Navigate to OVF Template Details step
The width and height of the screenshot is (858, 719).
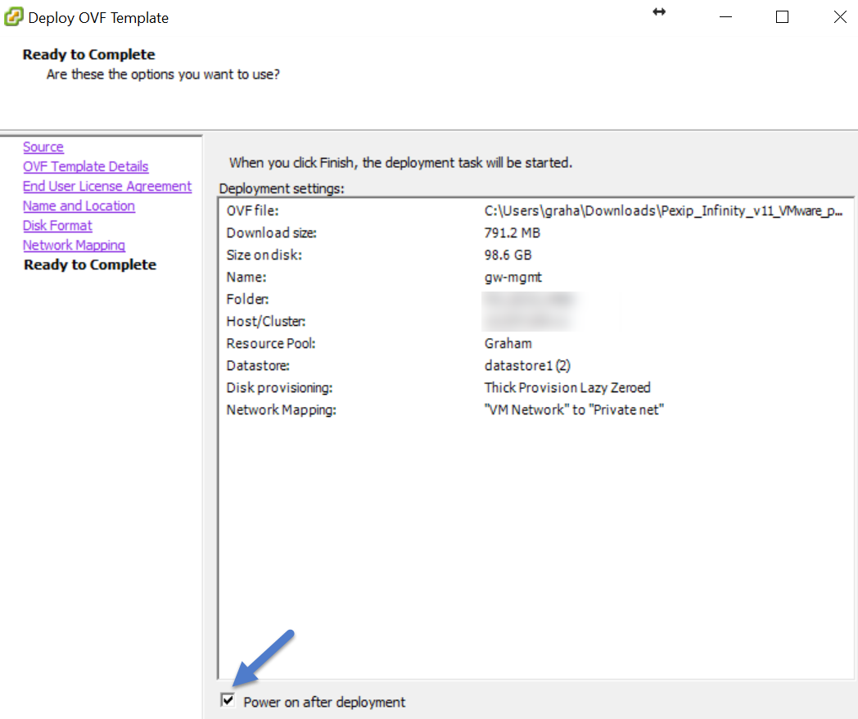coord(85,166)
